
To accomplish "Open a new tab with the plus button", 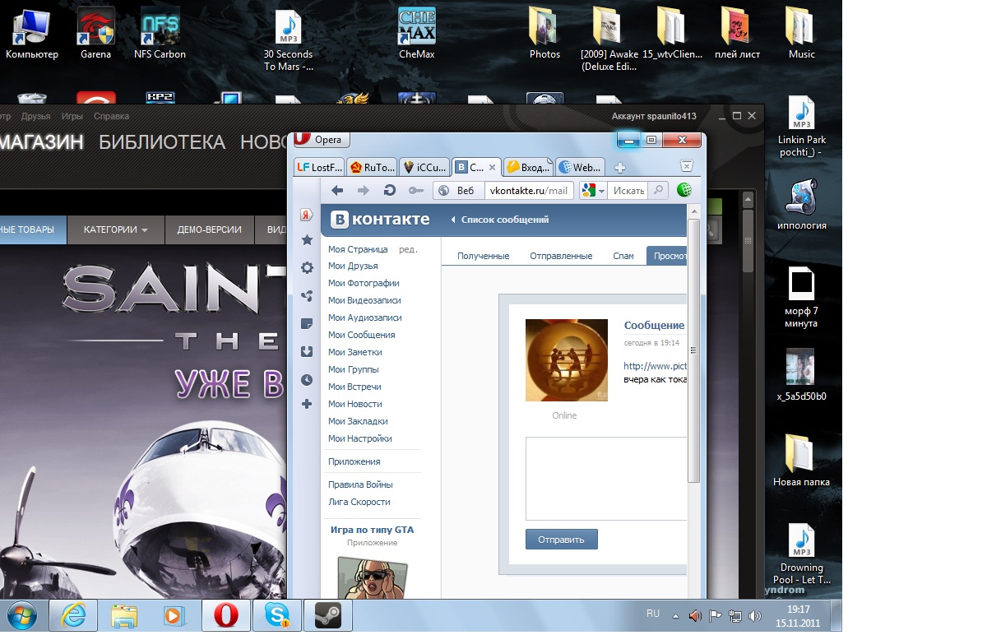I will [x=620, y=167].
